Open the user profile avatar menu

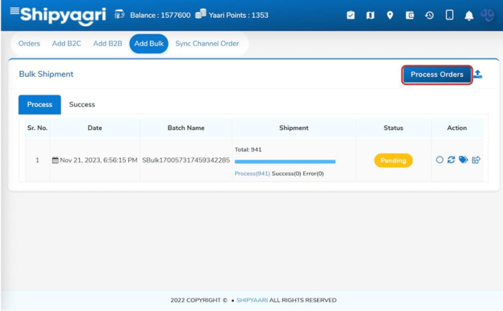tap(487, 15)
